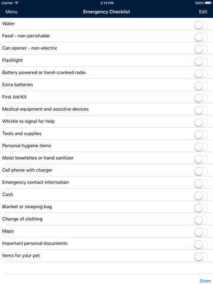Toggle Medical equipment and assistive devices
The height and width of the screenshot is (284, 213).
click(201, 111)
